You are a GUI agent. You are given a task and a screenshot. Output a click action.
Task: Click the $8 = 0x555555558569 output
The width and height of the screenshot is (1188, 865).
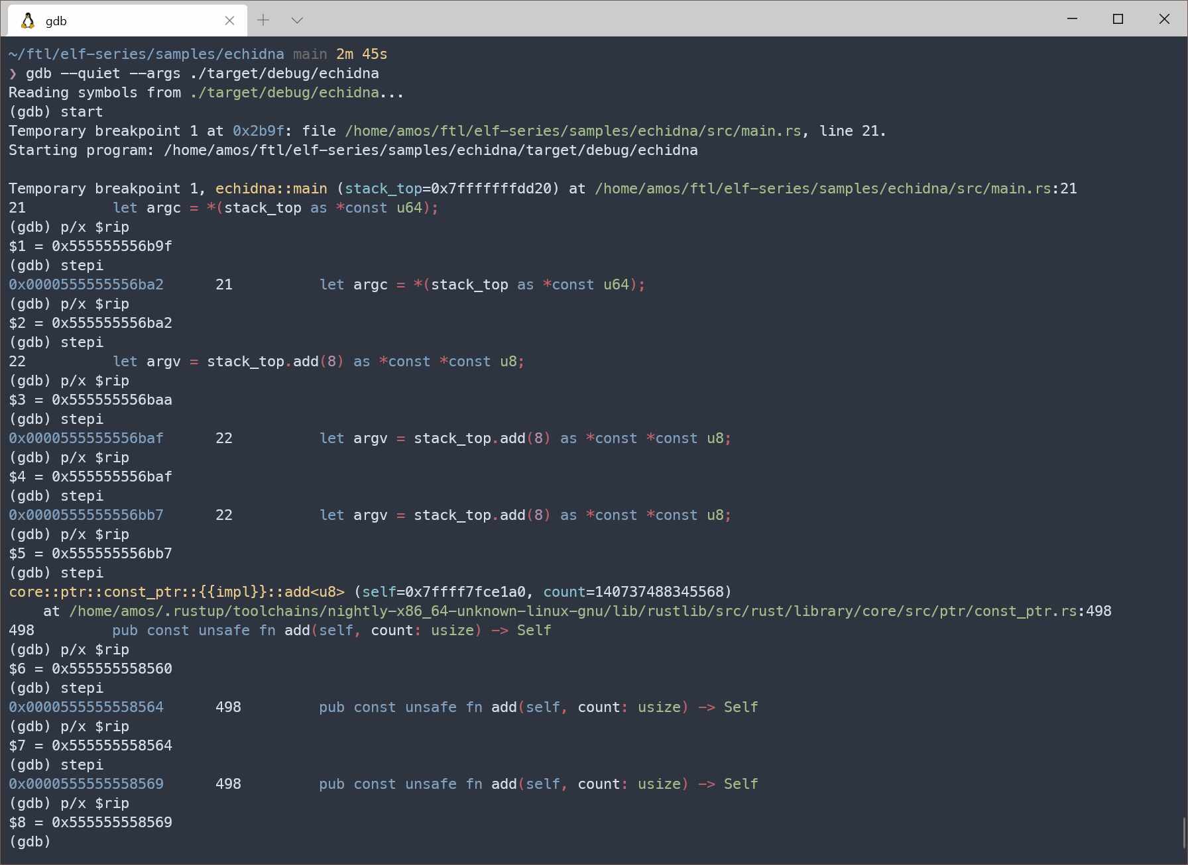pos(90,823)
